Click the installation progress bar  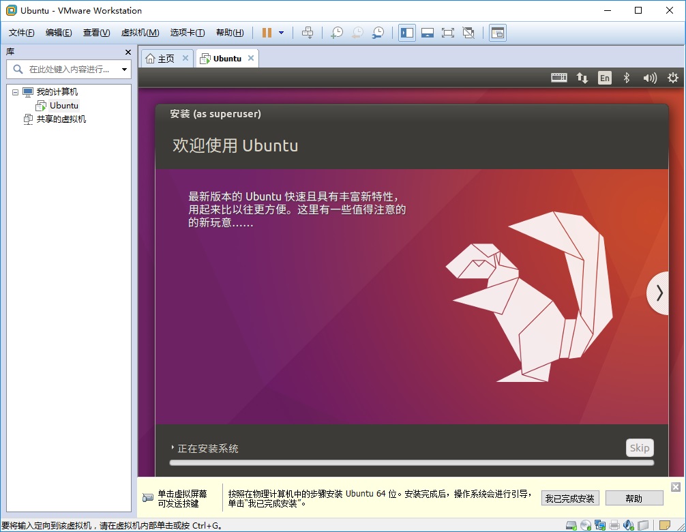[x=412, y=462]
